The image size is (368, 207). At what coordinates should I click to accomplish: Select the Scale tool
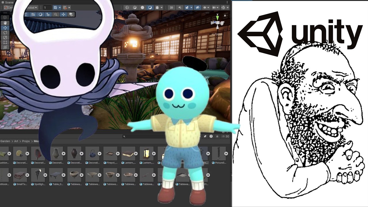5,38
